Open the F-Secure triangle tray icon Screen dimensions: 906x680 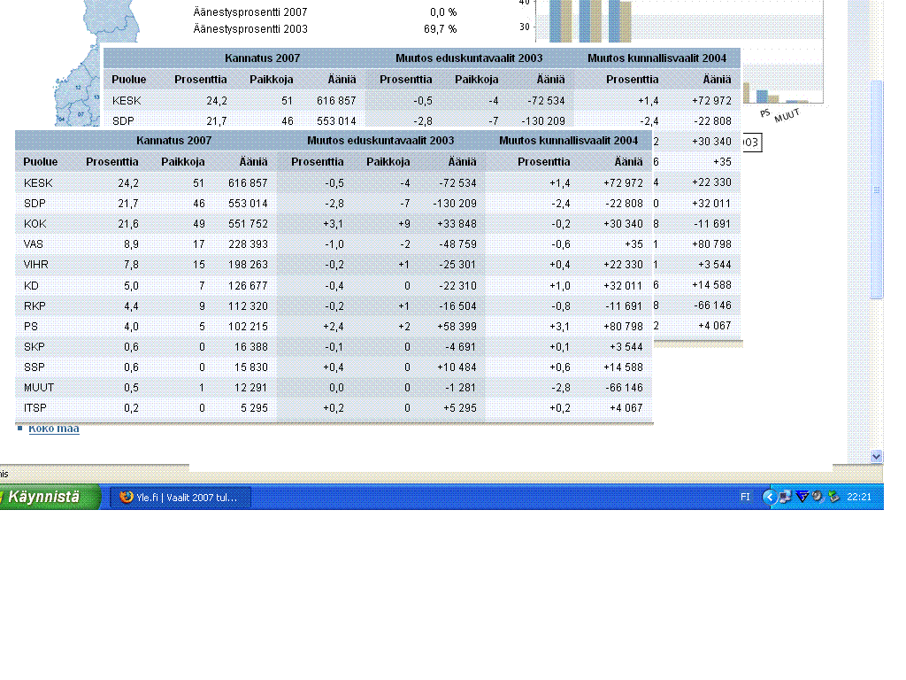pyautogui.click(x=802, y=497)
